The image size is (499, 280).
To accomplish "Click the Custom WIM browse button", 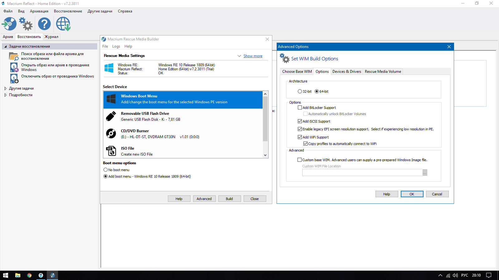I will point(425,173).
